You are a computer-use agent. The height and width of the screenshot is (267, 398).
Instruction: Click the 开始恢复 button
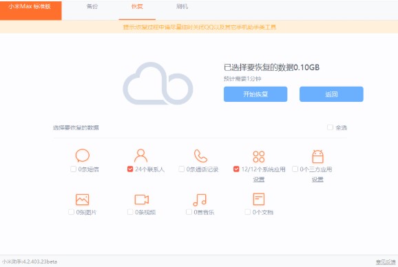point(255,94)
